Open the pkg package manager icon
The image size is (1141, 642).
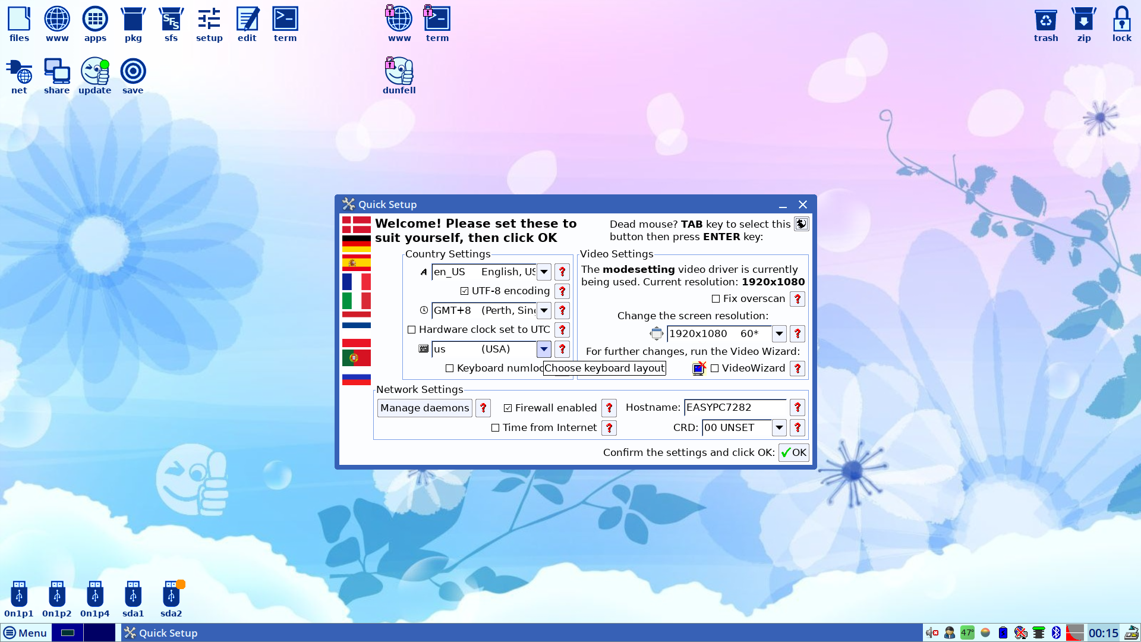[x=133, y=24]
